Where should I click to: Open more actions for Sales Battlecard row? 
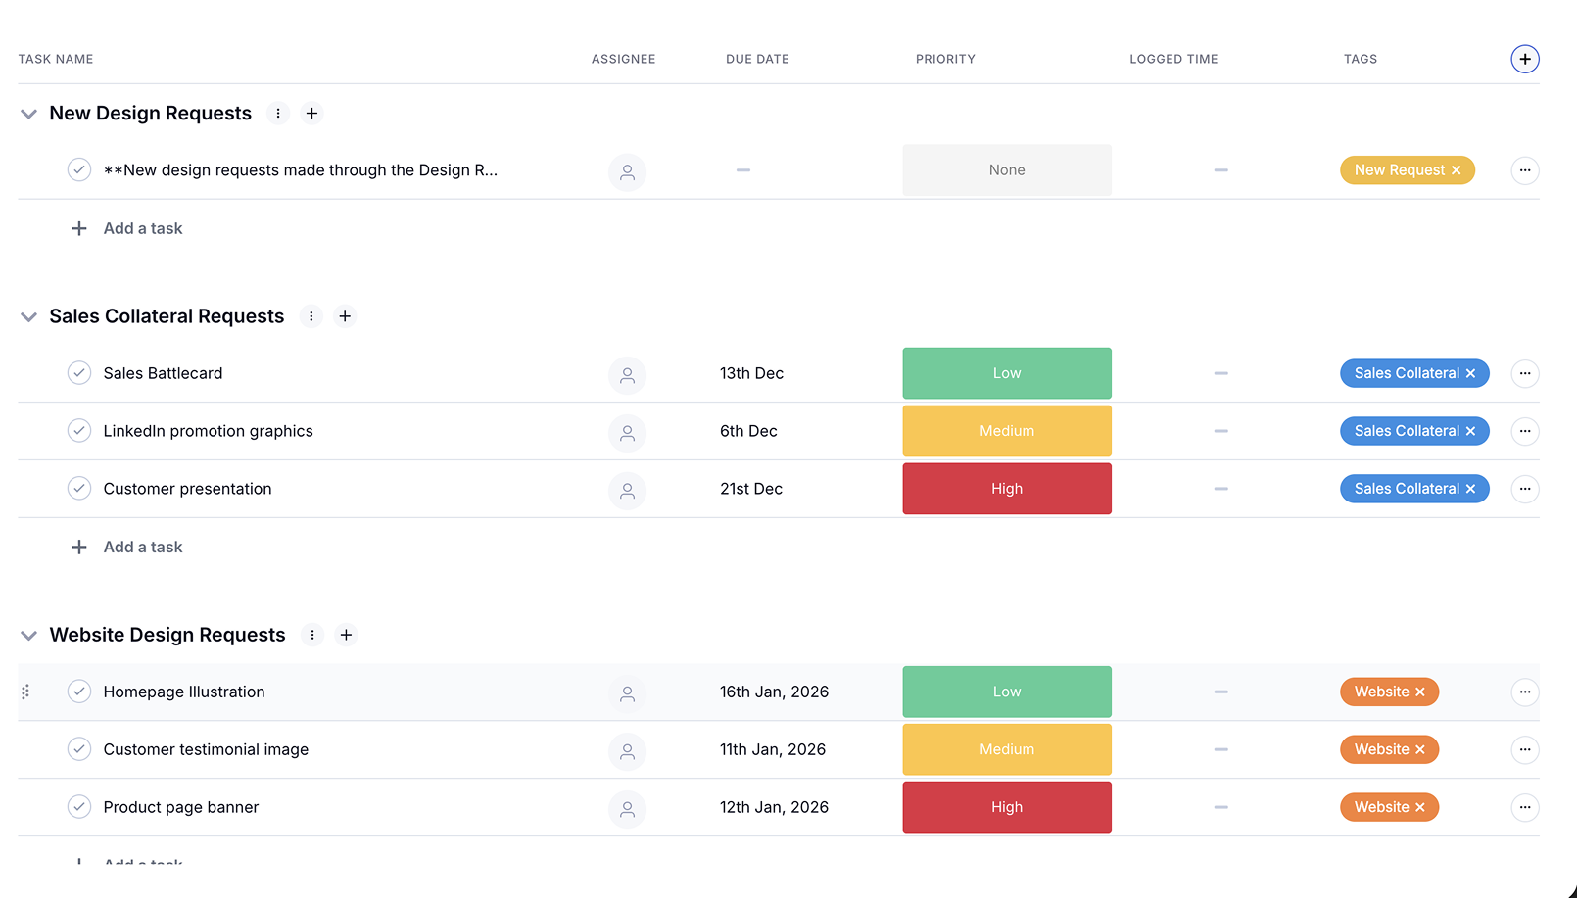tap(1524, 373)
